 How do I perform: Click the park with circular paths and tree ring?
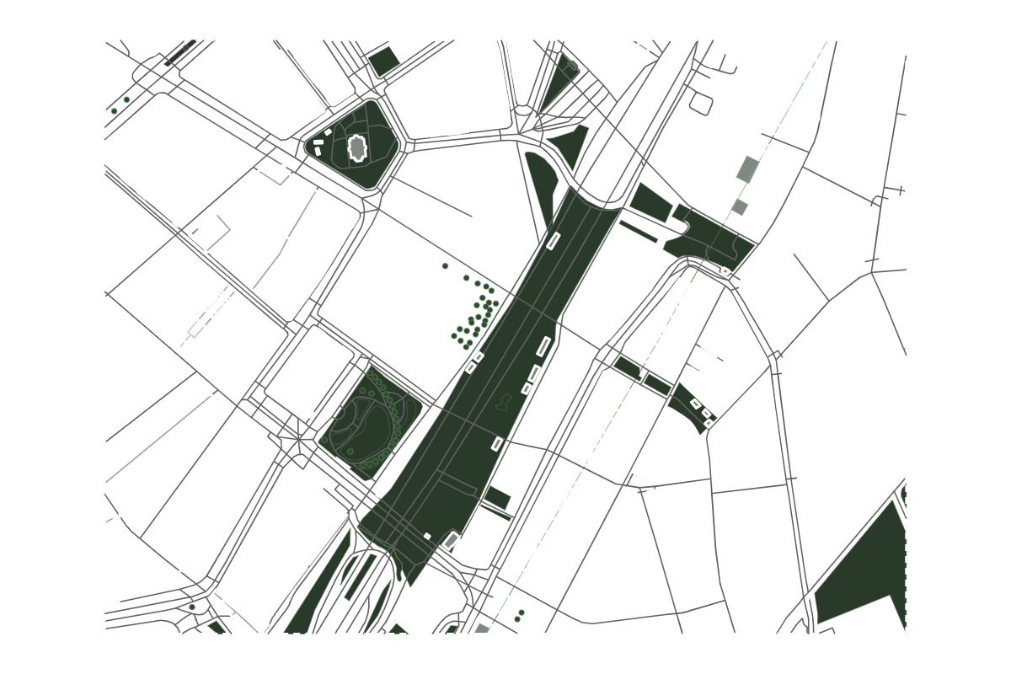click(369, 423)
